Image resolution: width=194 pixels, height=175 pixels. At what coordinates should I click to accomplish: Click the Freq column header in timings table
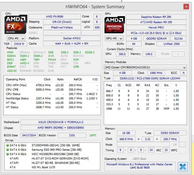tap(110, 85)
